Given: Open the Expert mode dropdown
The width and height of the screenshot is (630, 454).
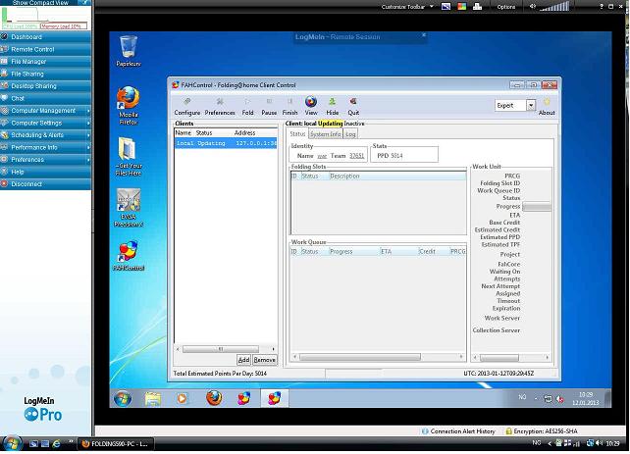Looking at the screenshot, I should 531,105.
